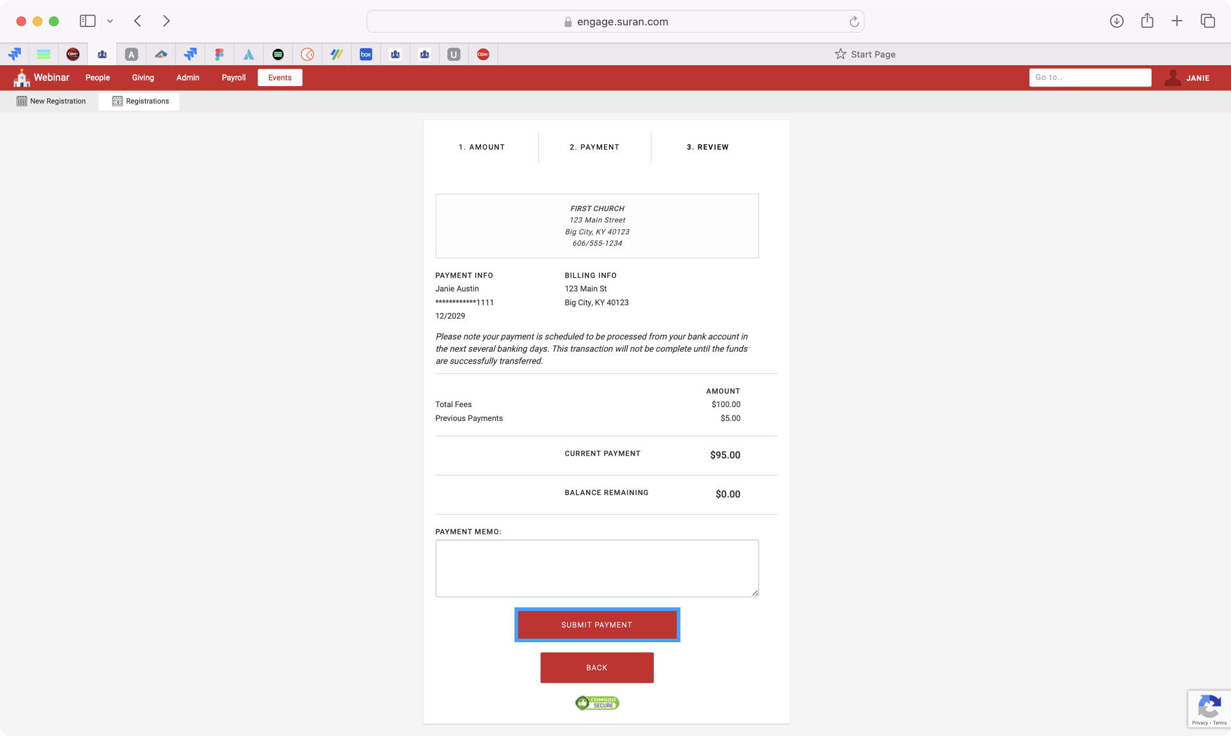1231x736 pixels.
Task: Click into the Payment Memo text area
Action: [x=596, y=568]
